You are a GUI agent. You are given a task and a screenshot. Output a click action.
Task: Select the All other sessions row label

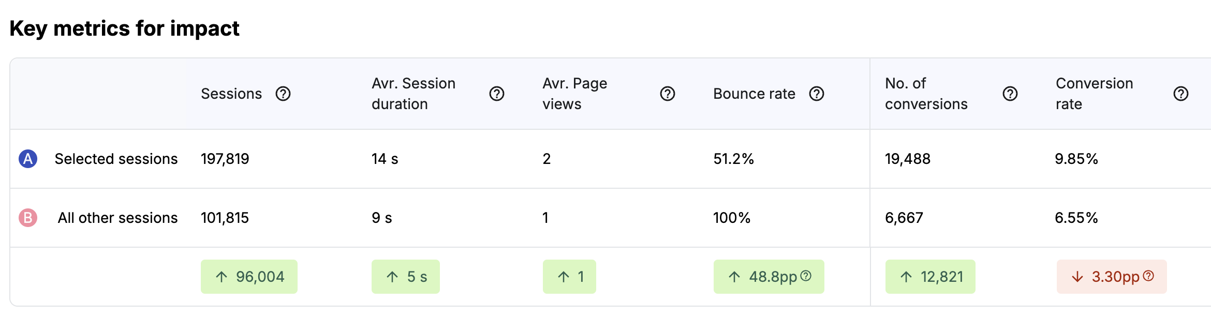click(x=117, y=218)
